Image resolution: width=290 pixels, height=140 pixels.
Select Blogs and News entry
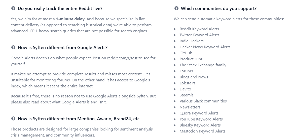(194, 77)
